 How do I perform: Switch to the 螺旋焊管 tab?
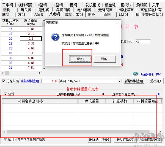pos(127,10)
